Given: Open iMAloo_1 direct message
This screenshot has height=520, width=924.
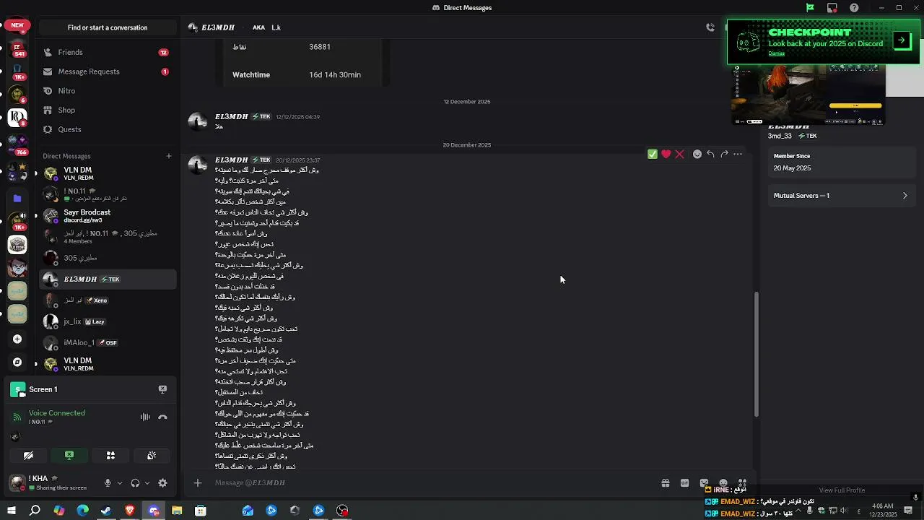Looking at the screenshot, I should pos(108,342).
